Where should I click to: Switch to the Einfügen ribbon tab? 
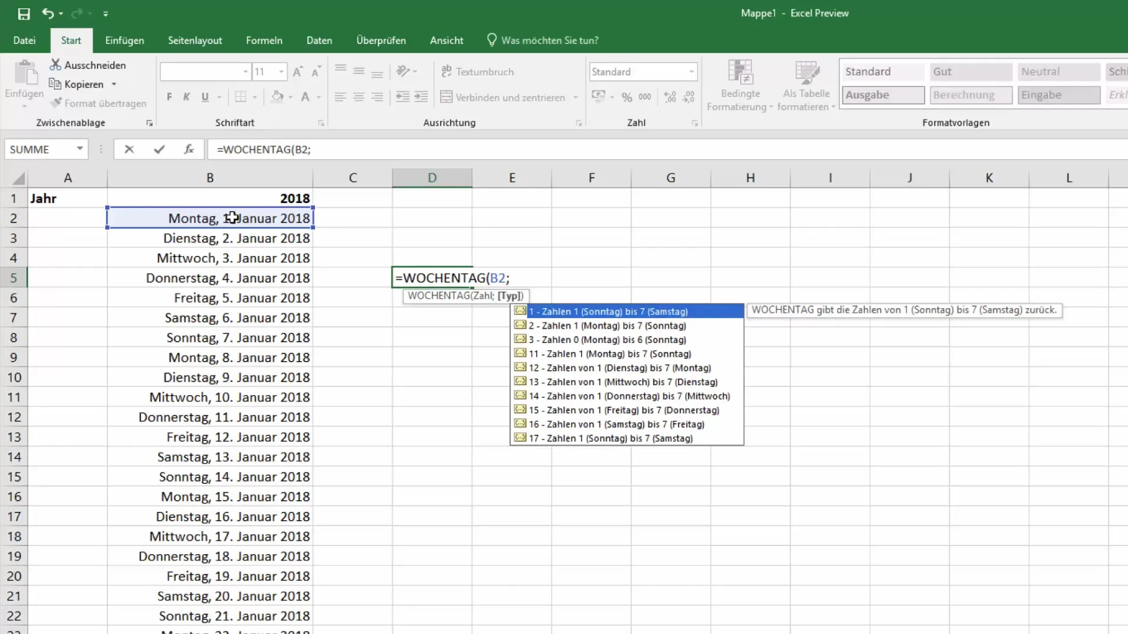pyautogui.click(x=125, y=41)
